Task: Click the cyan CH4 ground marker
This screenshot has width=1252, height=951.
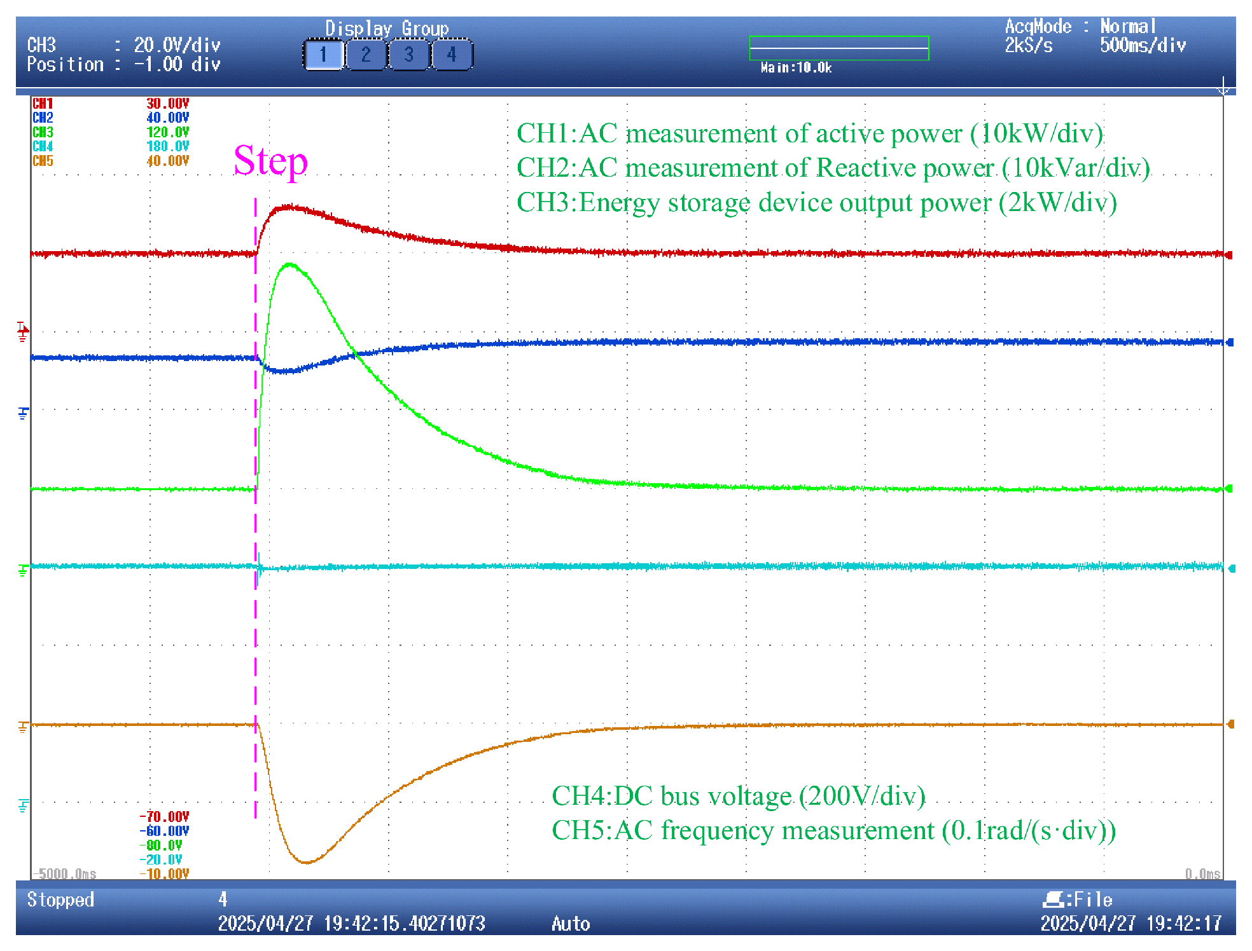Action: pyautogui.click(x=24, y=805)
